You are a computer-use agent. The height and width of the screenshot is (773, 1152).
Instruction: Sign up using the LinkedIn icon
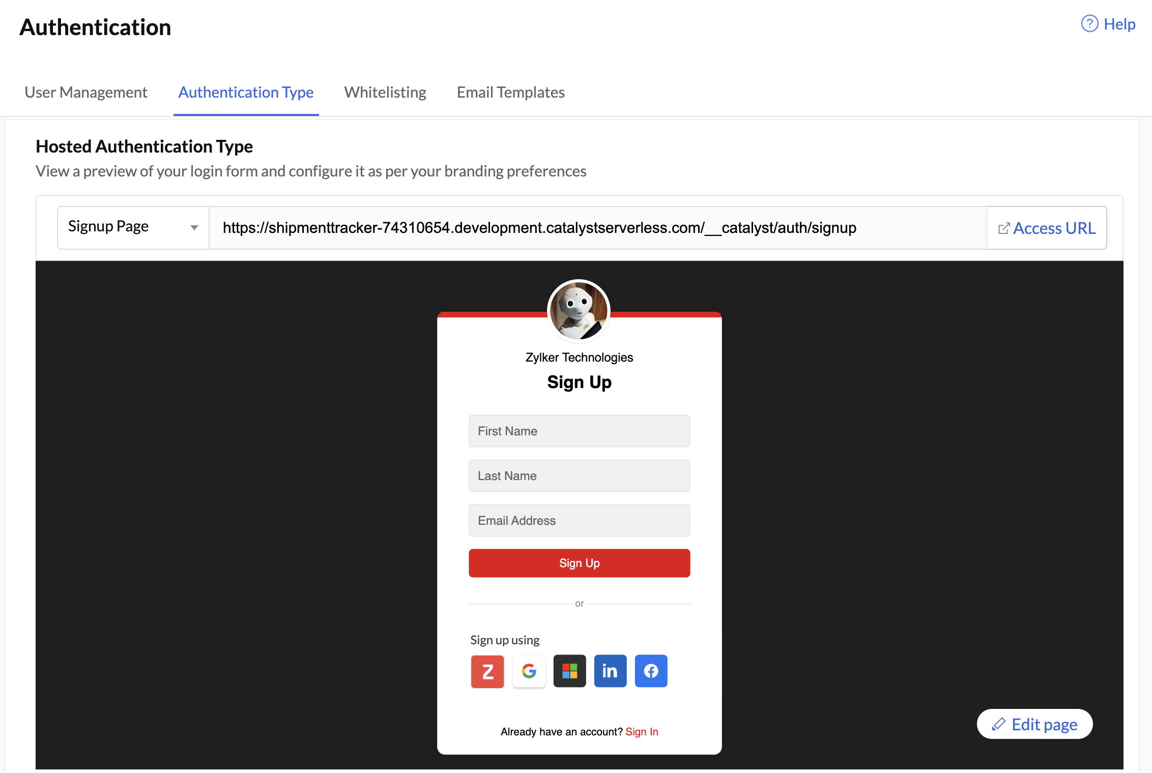(x=610, y=671)
